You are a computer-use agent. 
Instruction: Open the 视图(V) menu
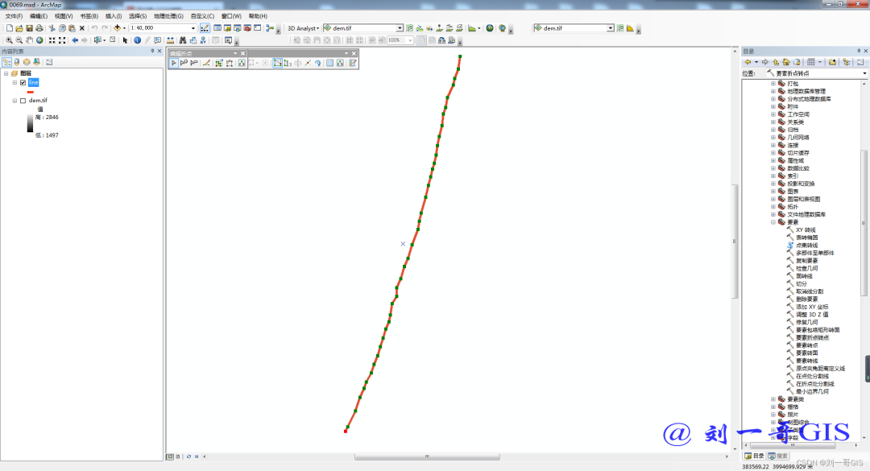coord(64,16)
